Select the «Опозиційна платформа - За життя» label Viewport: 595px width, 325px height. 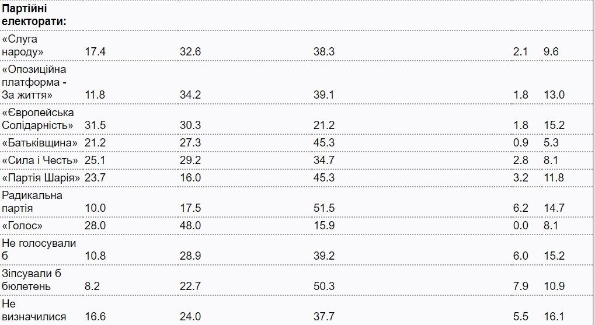[34, 82]
